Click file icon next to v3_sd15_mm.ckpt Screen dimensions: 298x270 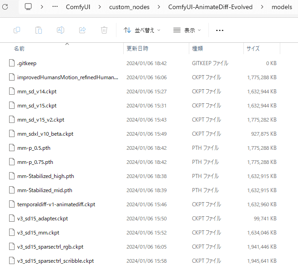pos(12,232)
